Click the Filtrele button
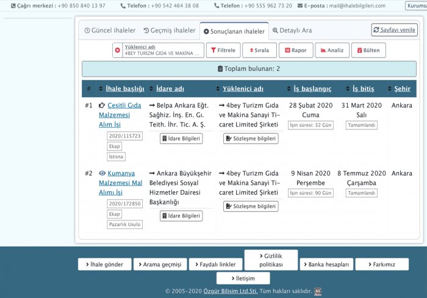This screenshot has height=298, width=427. click(x=223, y=50)
